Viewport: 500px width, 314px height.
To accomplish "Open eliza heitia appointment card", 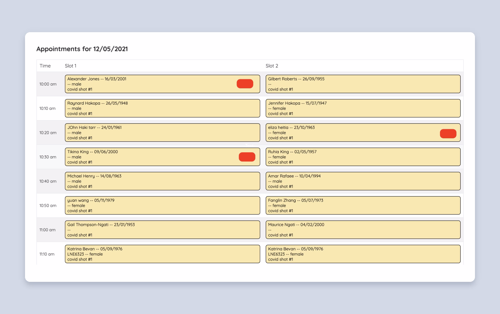I will 363,133.
